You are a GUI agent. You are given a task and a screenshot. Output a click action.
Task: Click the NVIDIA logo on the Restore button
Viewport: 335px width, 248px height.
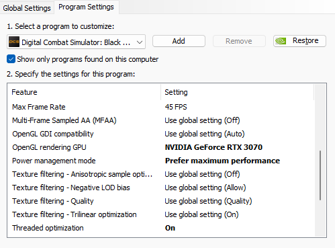point(281,41)
